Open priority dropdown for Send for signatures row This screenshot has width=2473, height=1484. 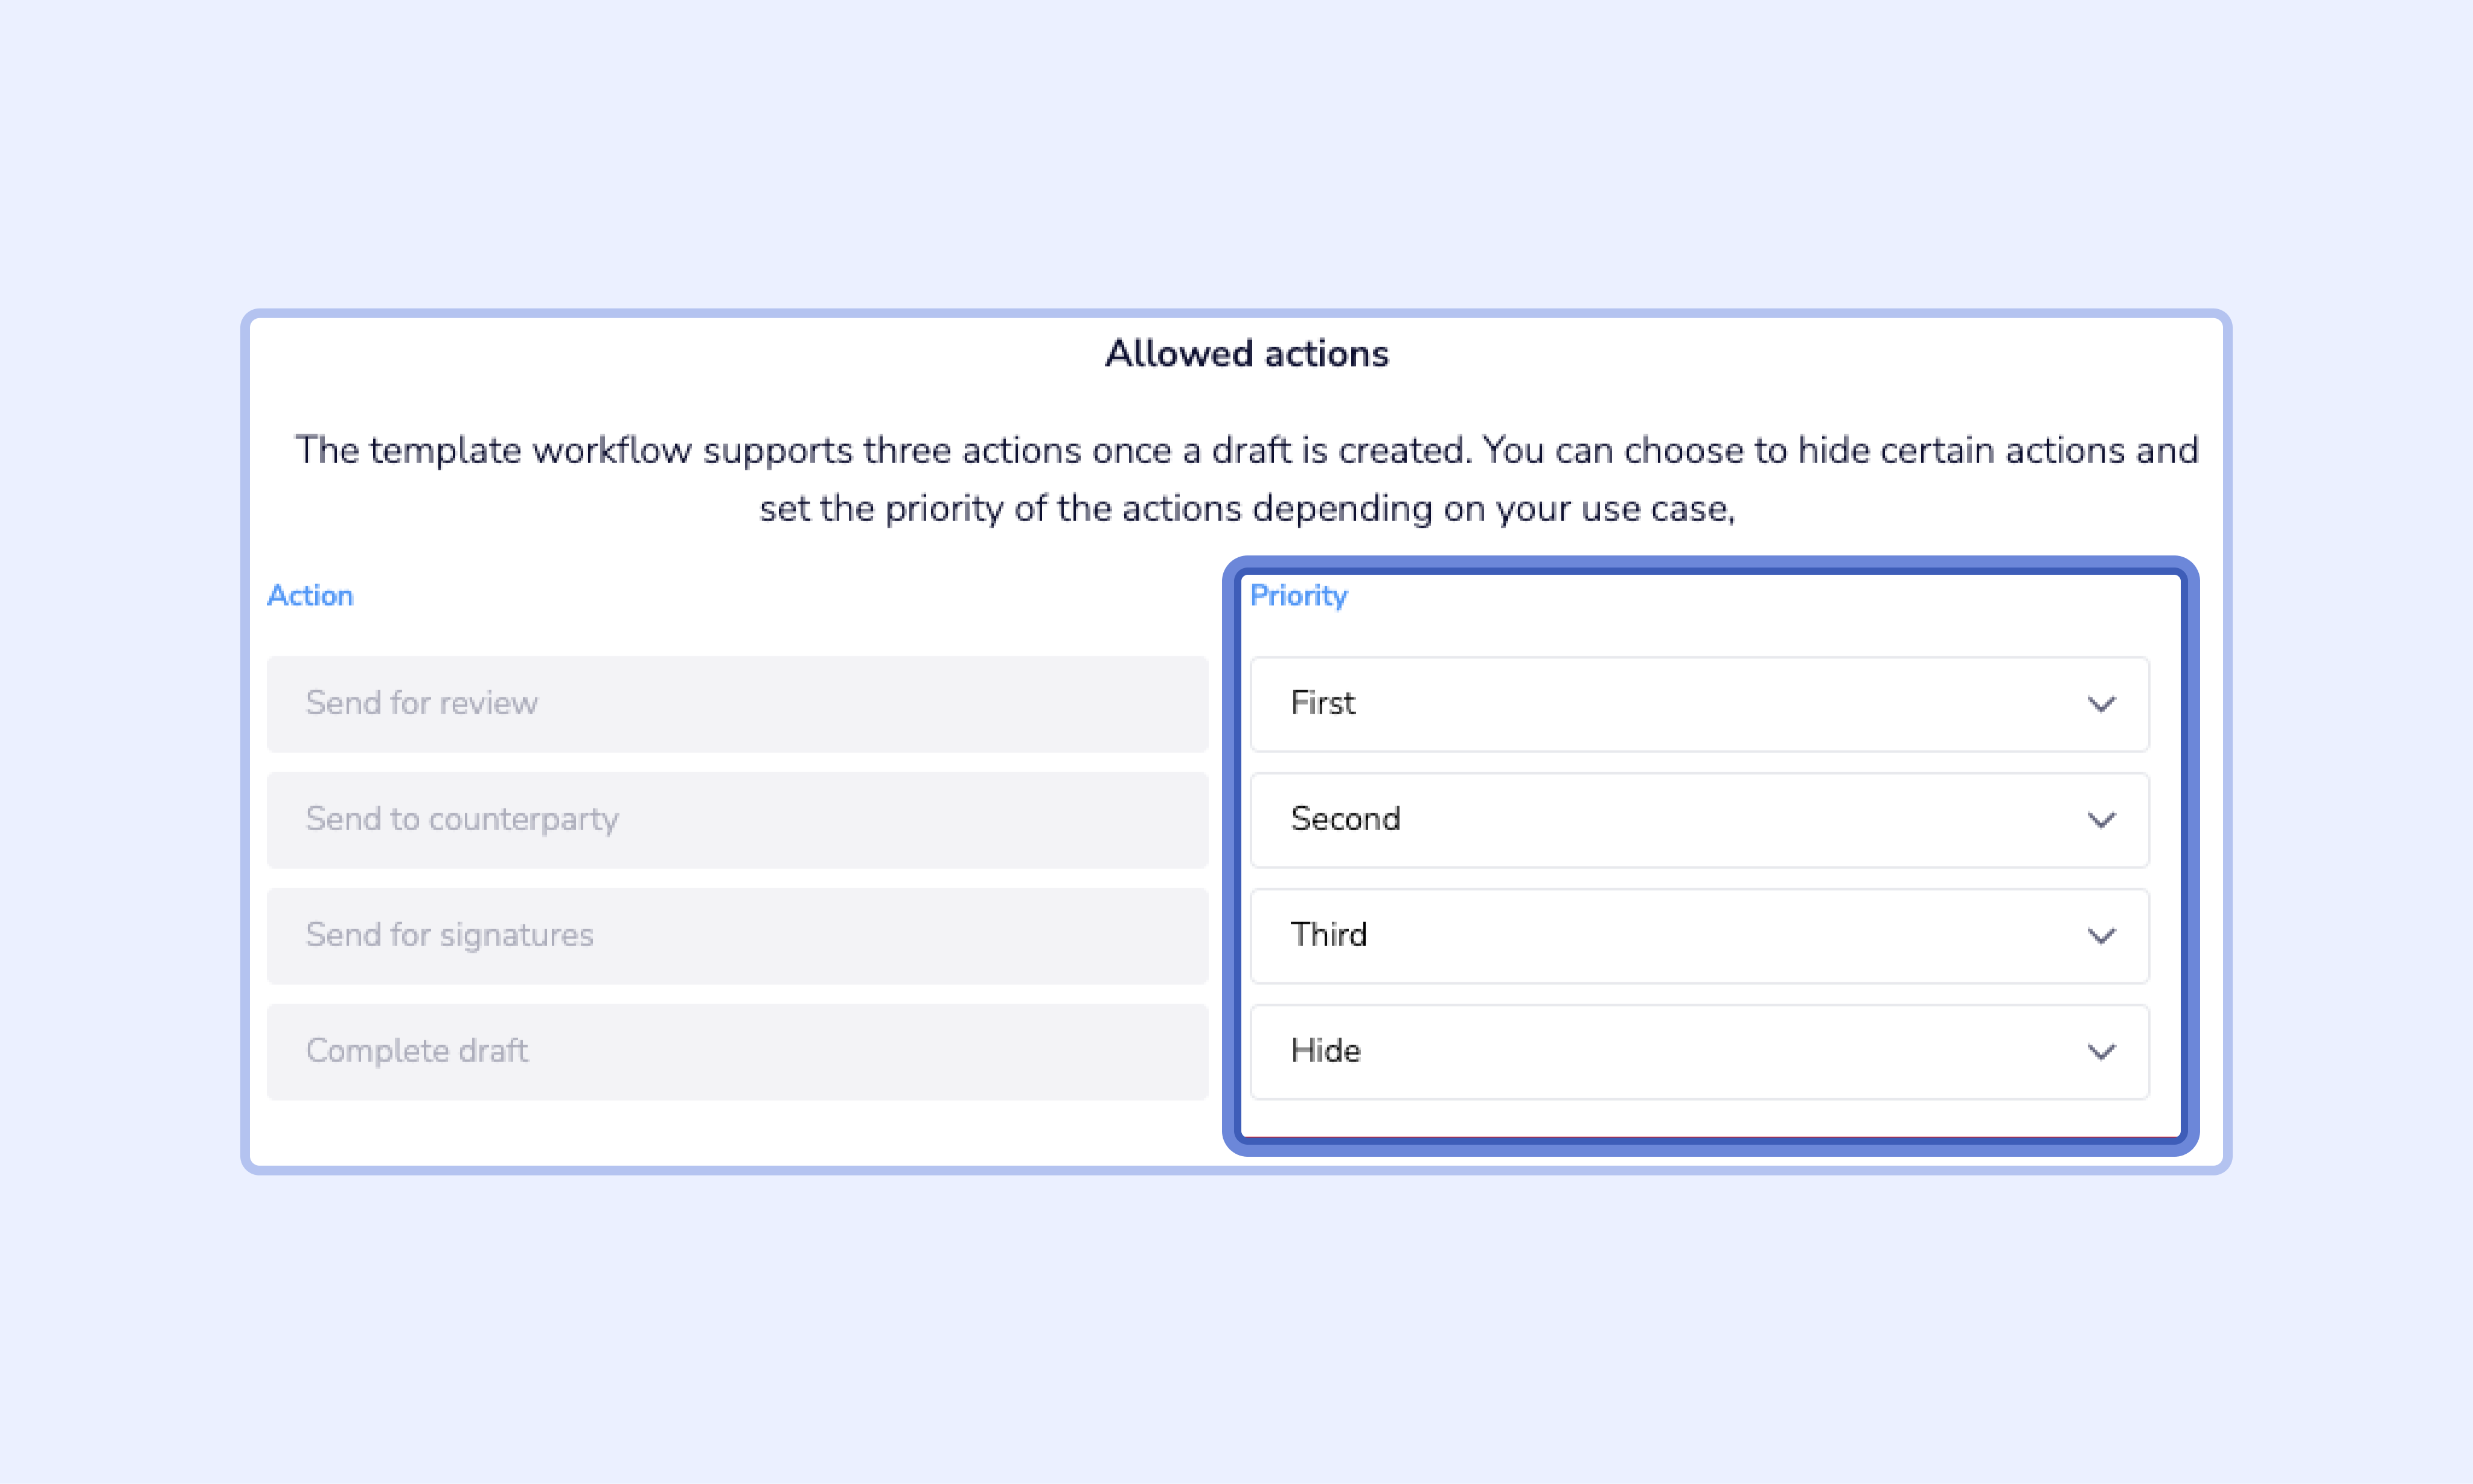tap(1698, 936)
